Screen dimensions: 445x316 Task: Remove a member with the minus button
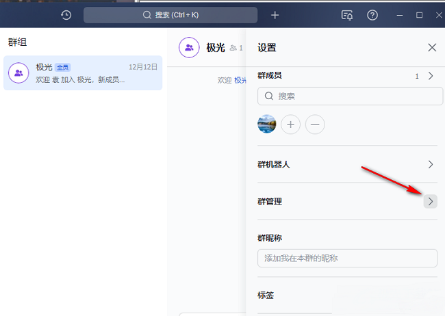click(315, 124)
